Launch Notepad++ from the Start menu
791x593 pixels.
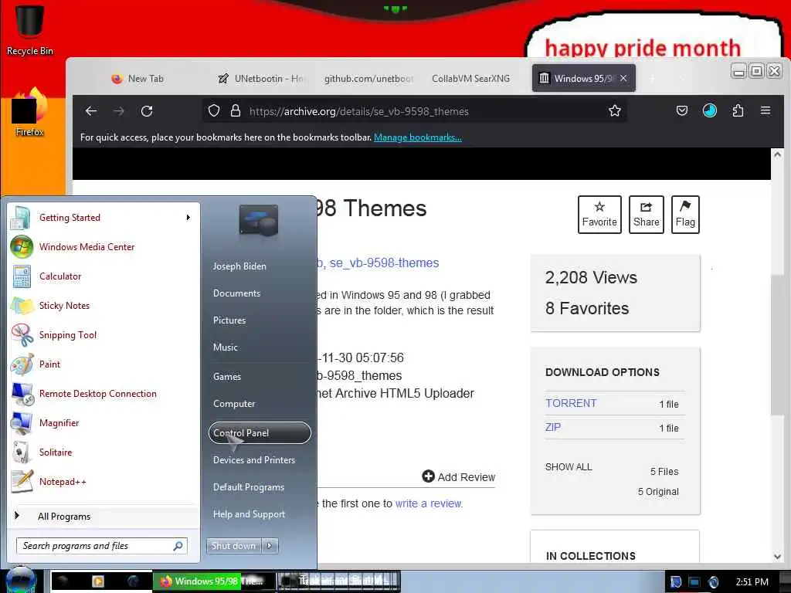click(104, 482)
